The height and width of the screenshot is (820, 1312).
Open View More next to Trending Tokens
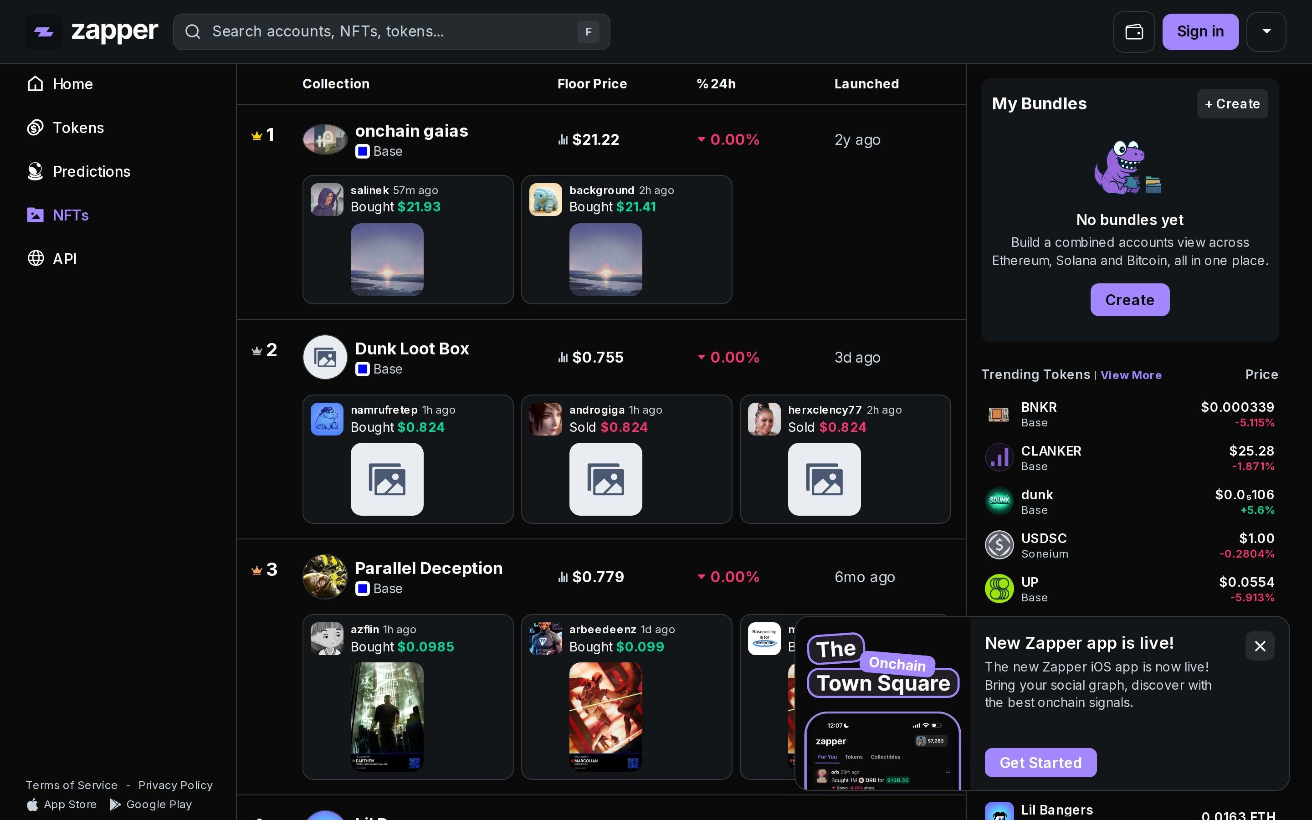[x=1131, y=375]
